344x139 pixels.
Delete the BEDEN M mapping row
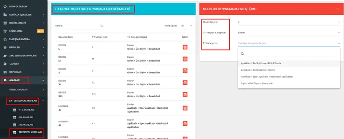click(x=185, y=59)
